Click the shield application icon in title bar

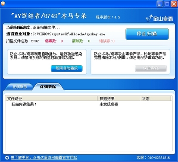(3, 3)
